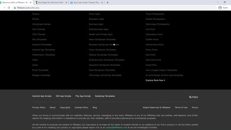The width and height of the screenshot is (231, 130).
Task: Switch to 'Buy Code, Scripts, Themes' tab
Action: tap(87, 3)
